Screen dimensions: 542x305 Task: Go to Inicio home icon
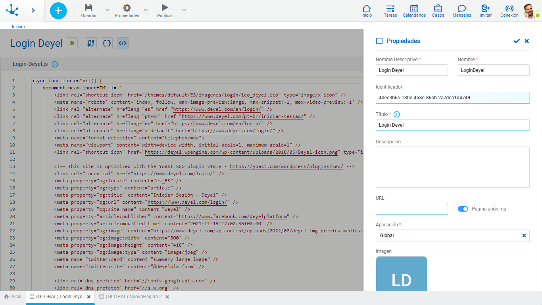tap(367, 8)
